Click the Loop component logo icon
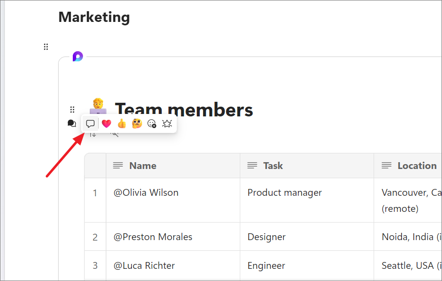The height and width of the screenshot is (281, 442). (78, 56)
